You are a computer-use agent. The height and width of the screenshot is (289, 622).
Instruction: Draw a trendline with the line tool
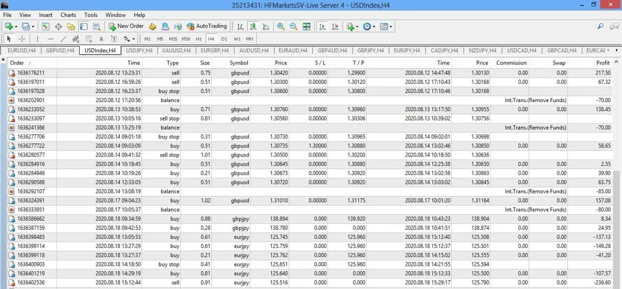coord(63,39)
